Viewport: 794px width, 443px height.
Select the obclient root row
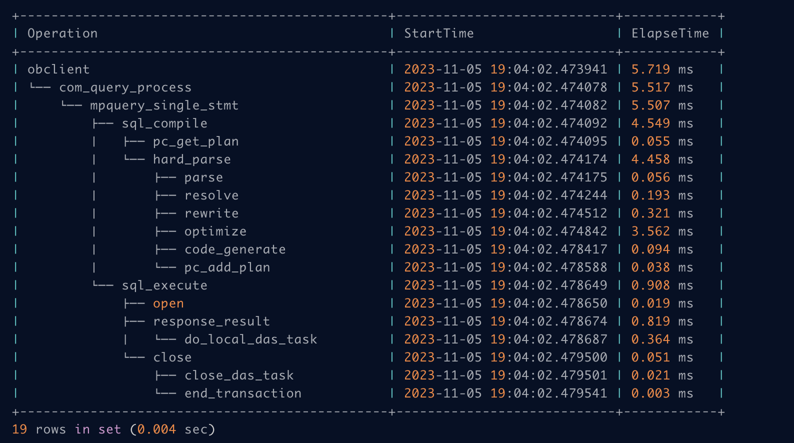coord(58,69)
